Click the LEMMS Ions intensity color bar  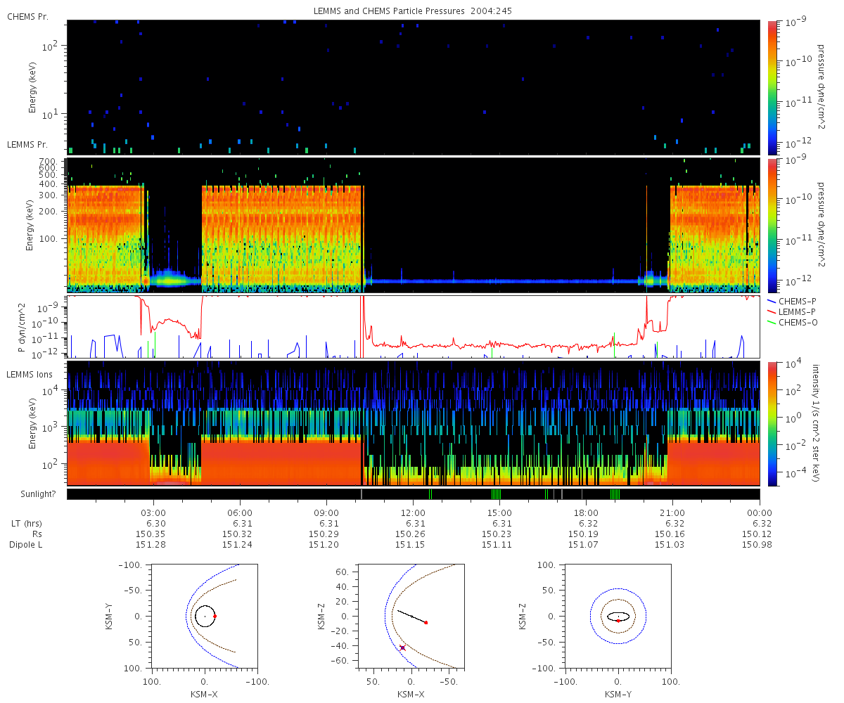(x=772, y=423)
